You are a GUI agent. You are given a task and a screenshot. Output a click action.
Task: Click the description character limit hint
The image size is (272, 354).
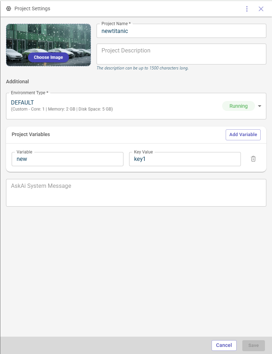tap(143, 68)
